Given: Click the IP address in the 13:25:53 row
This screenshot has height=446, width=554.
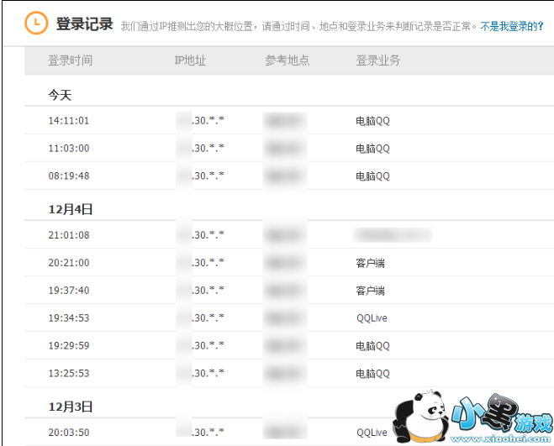Looking at the screenshot, I should click(x=200, y=373).
